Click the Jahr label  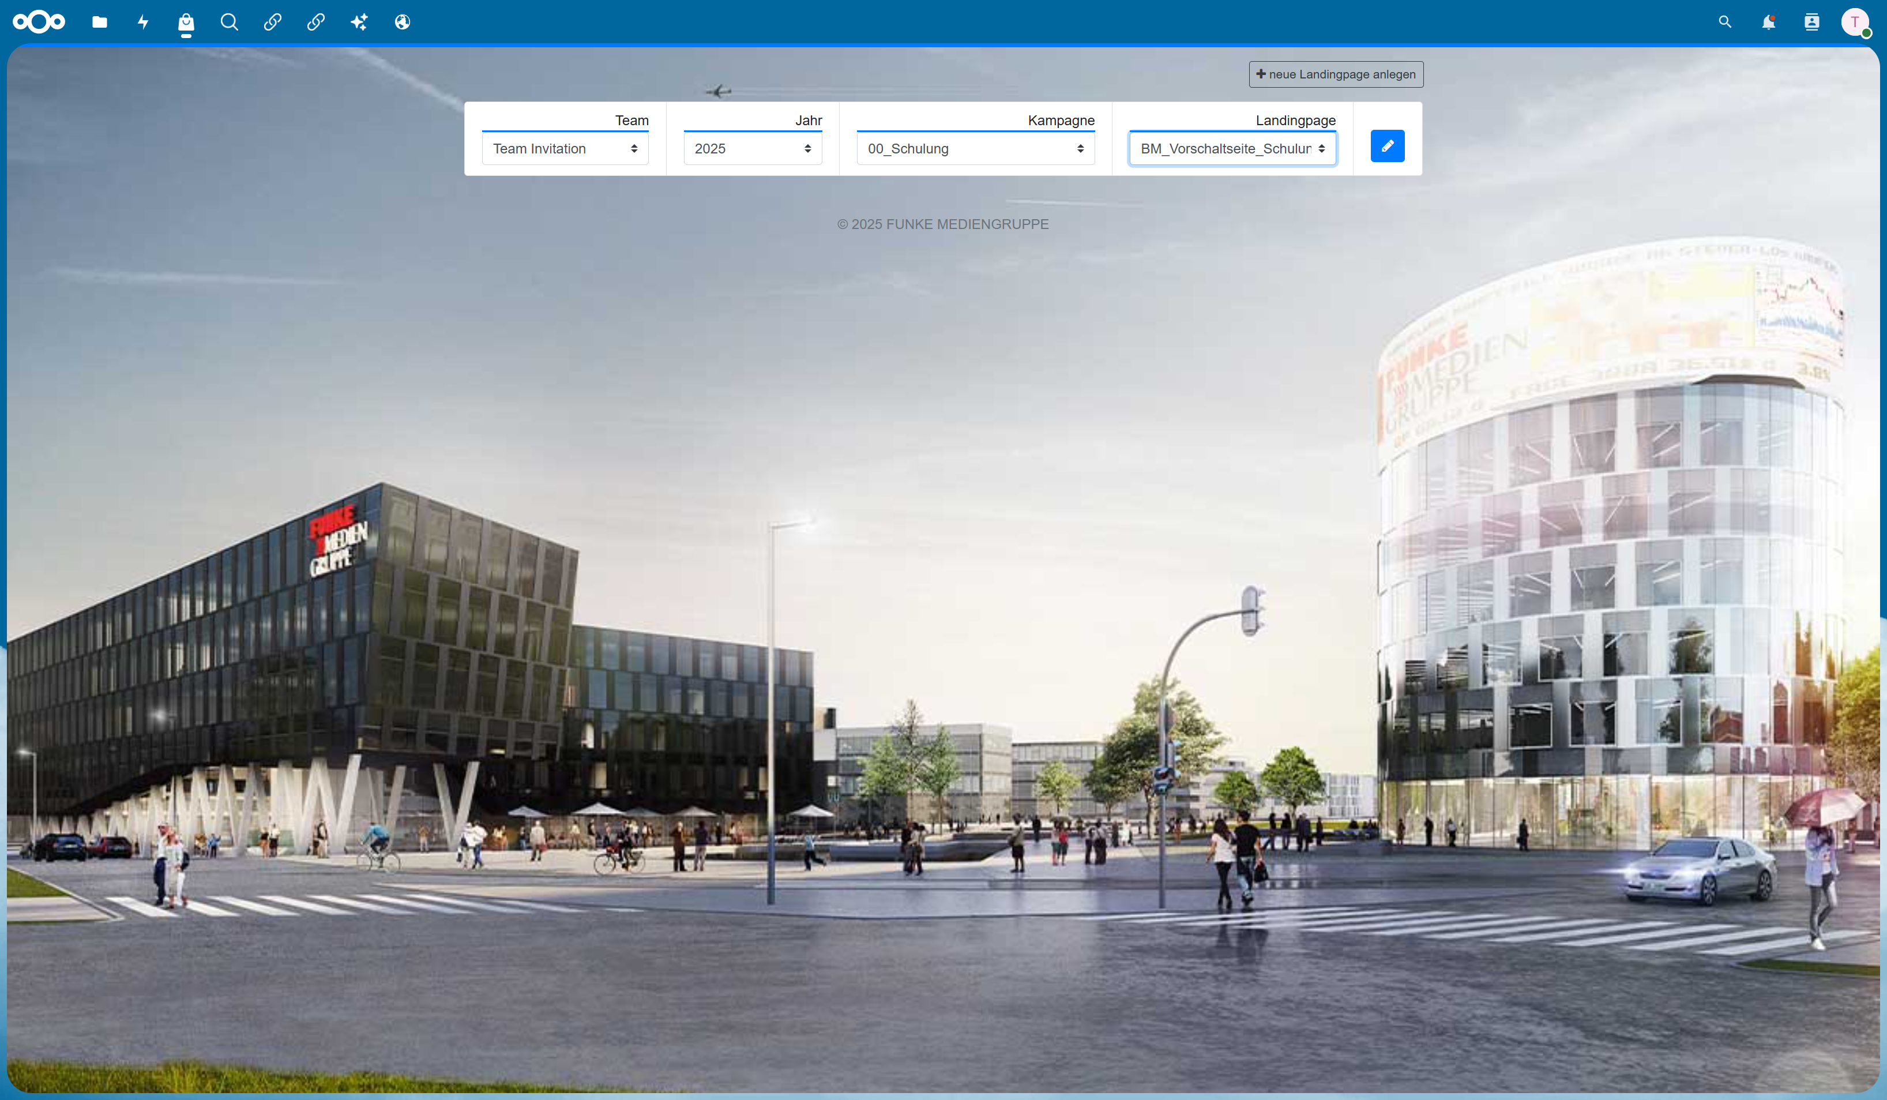pos(809,121)
